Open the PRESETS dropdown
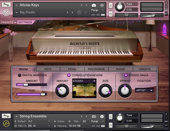 (x=9, y=22)
